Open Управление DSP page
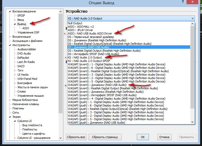The width and height of the screenshot is (202, 146). [x=28, y=32]
